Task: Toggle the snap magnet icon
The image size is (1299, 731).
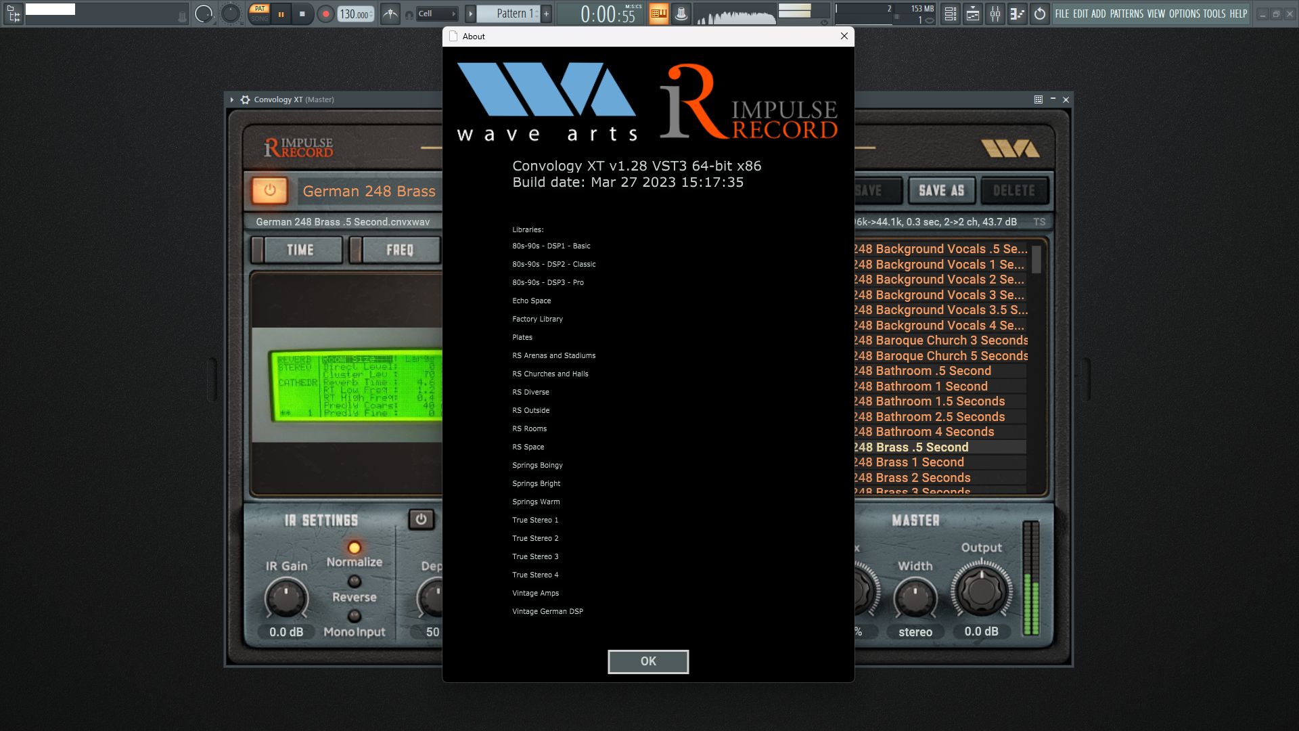Action: click(x=409, y=14)
